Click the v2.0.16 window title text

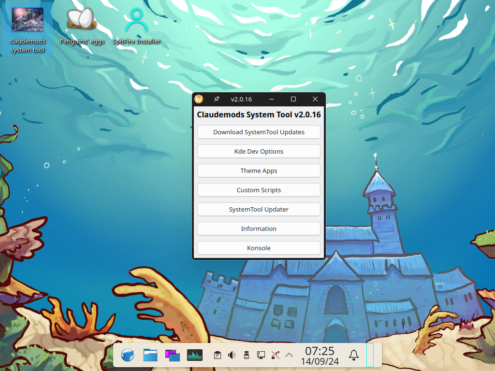(x=242, y=100)
